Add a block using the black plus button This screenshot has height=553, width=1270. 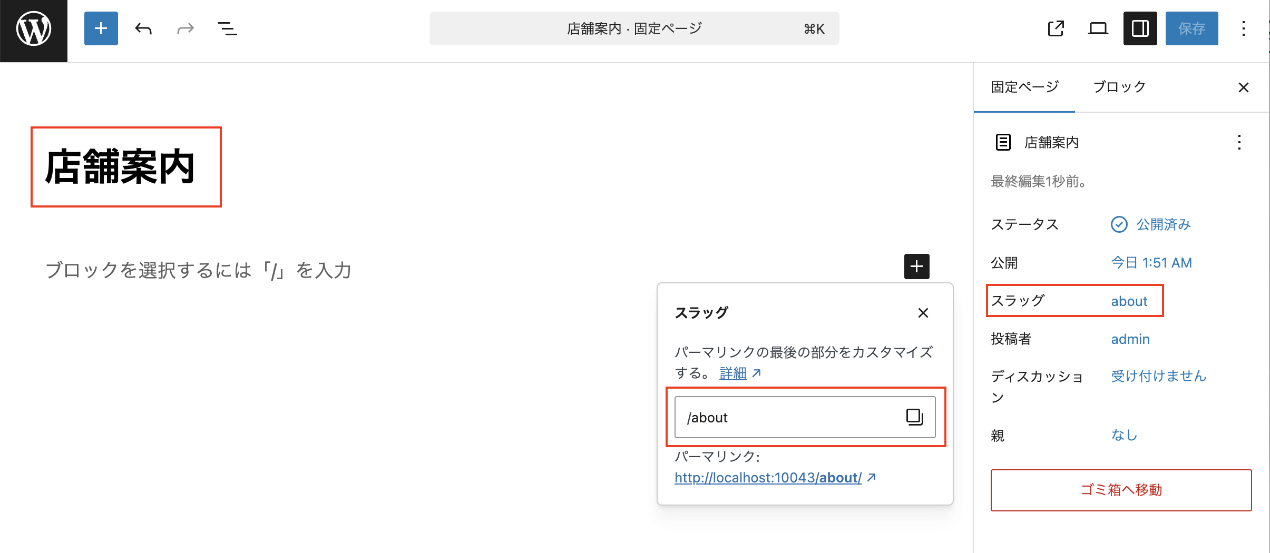916,266
